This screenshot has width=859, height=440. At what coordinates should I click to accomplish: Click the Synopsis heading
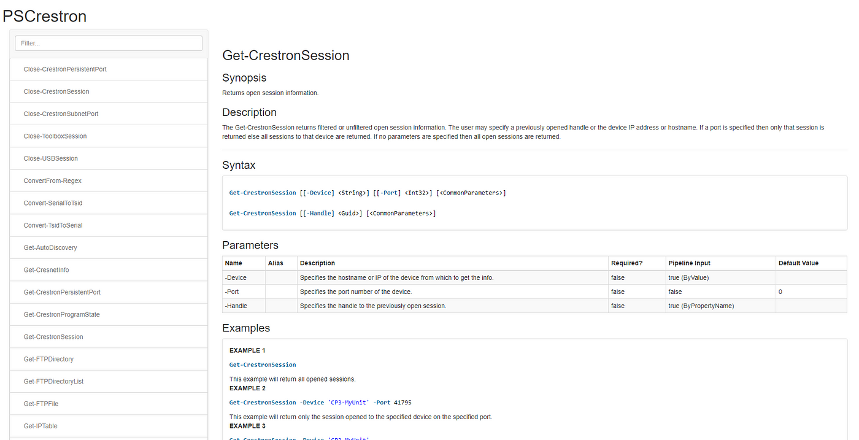tap(244, 78)
